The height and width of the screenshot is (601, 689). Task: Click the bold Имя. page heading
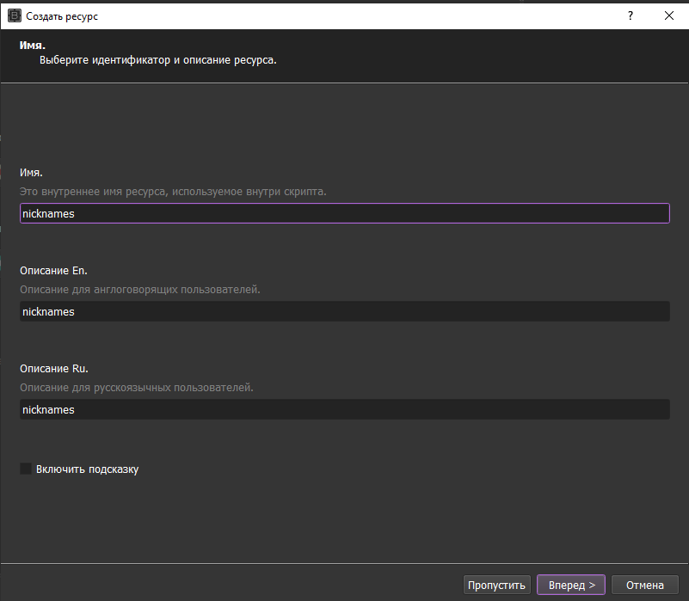(x=33, y=44)
